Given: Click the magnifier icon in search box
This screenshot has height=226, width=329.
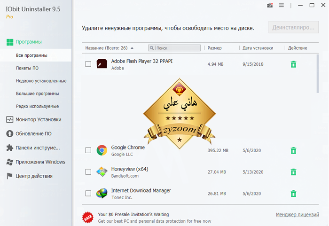Looking at the screenshot, I should (x=152, y=48).
